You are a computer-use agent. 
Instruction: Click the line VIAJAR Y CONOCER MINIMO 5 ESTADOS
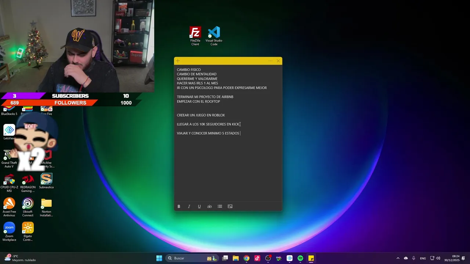[x=208, y=133]
